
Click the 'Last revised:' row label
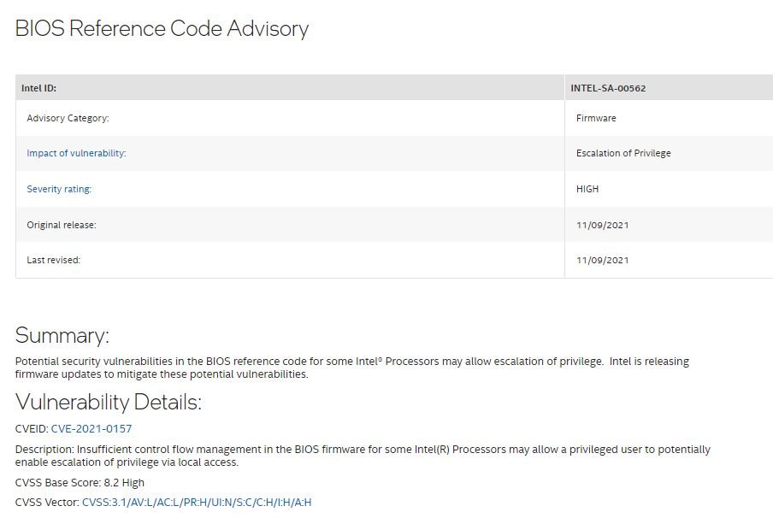53,260
